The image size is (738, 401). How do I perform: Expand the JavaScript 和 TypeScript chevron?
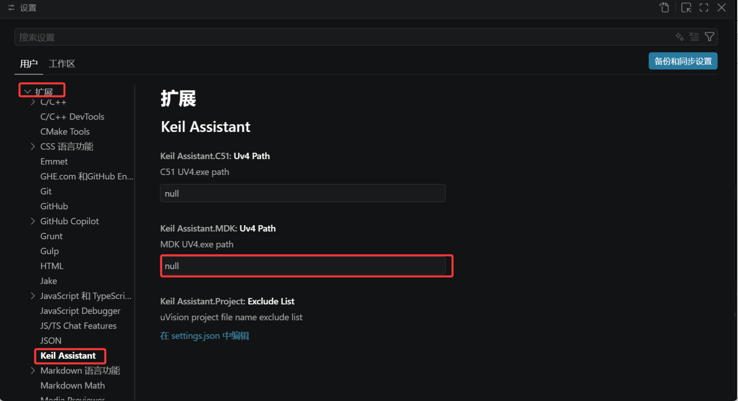click(33, 296)
